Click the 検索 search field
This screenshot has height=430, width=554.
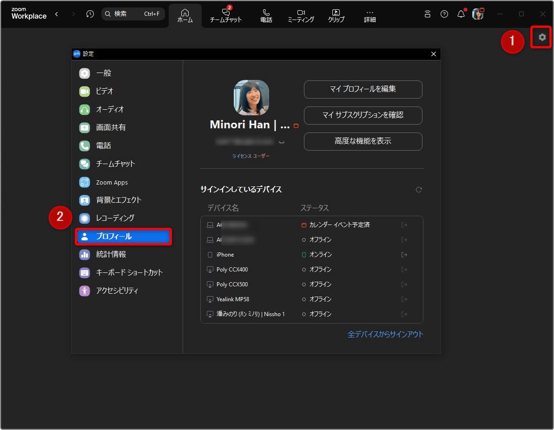[133, 14]
